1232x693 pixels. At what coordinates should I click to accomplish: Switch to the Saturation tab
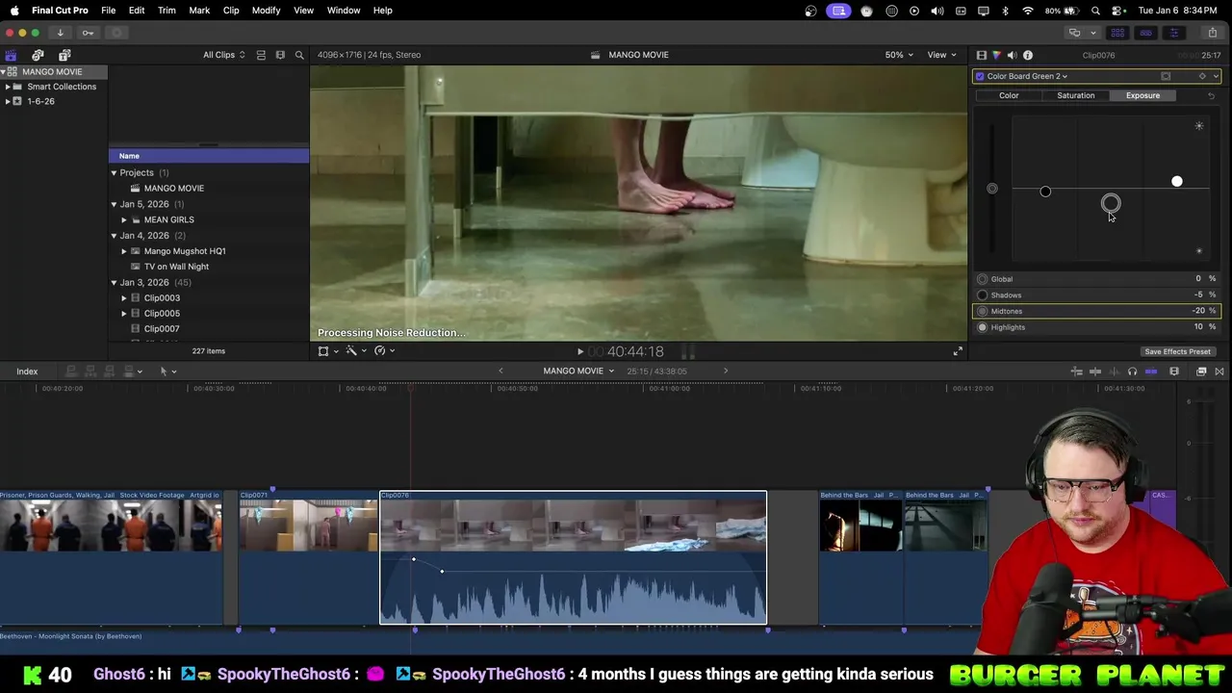tap(1075, 95)
